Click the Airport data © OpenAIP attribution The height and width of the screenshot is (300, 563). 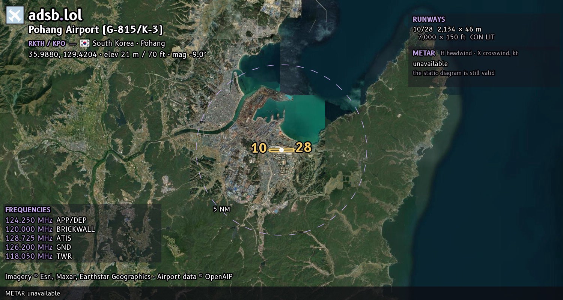[x=195, y=277]
